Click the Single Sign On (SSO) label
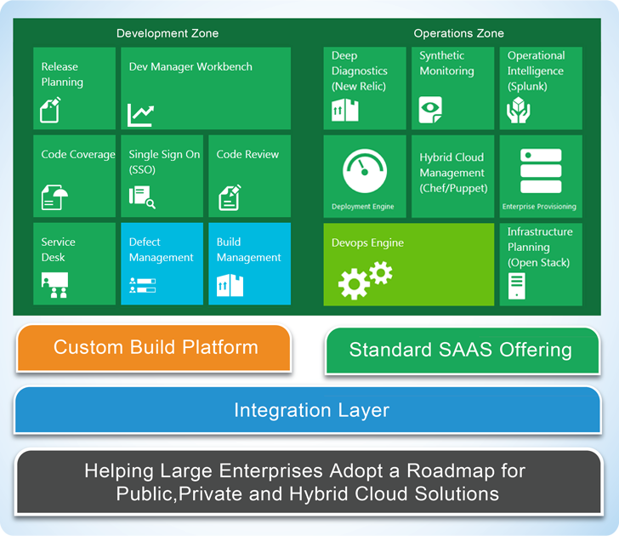 coord(164,162)
